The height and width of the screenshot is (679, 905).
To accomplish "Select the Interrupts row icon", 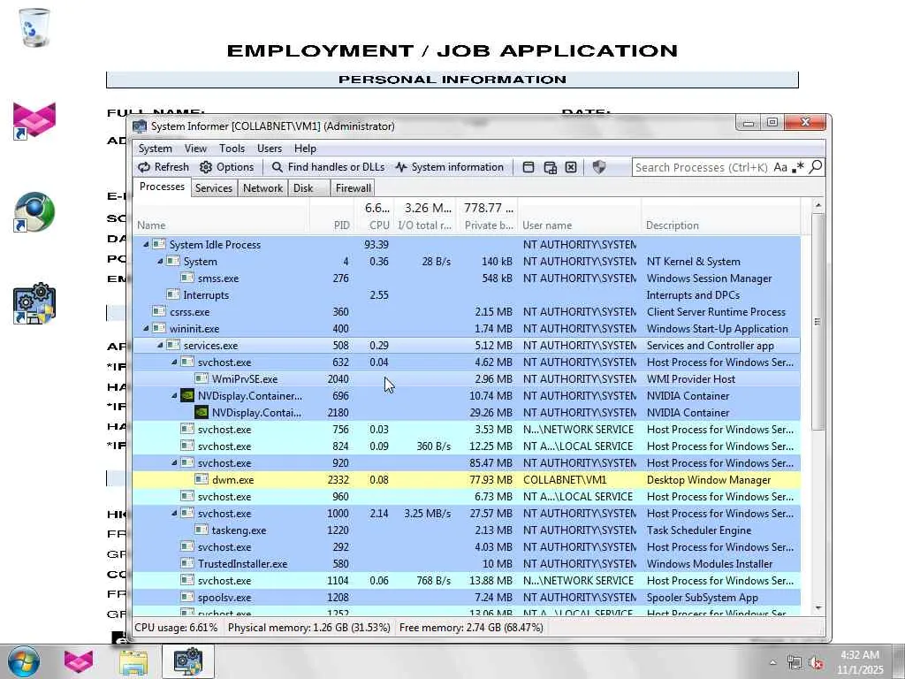I will (172, 294).
